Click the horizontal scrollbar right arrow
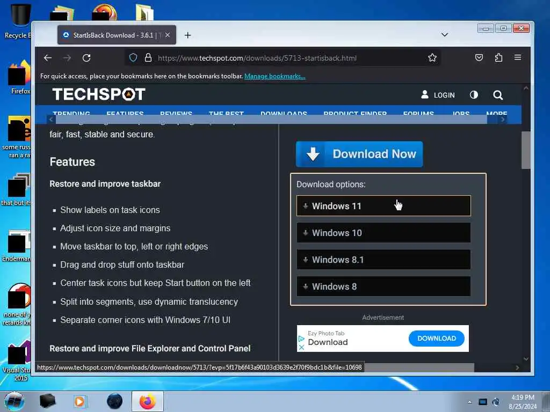 [x=517, y=367]
